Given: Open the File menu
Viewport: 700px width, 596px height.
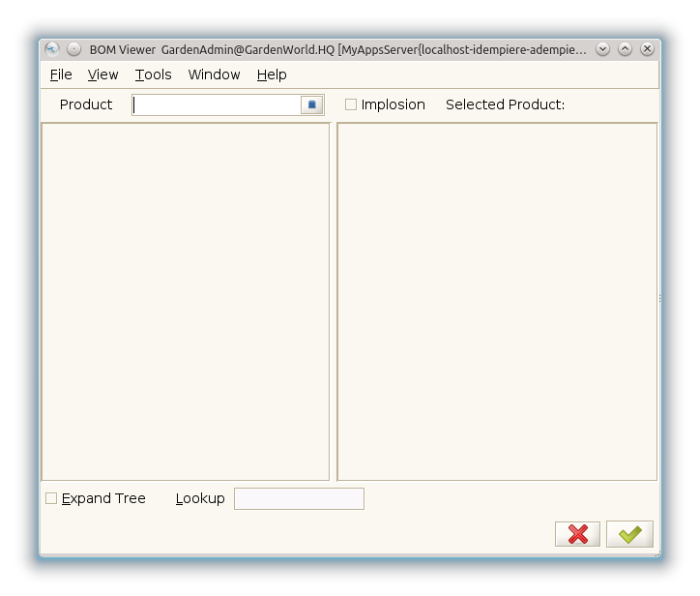Looking at the screenshot, I should click(61, 74).
